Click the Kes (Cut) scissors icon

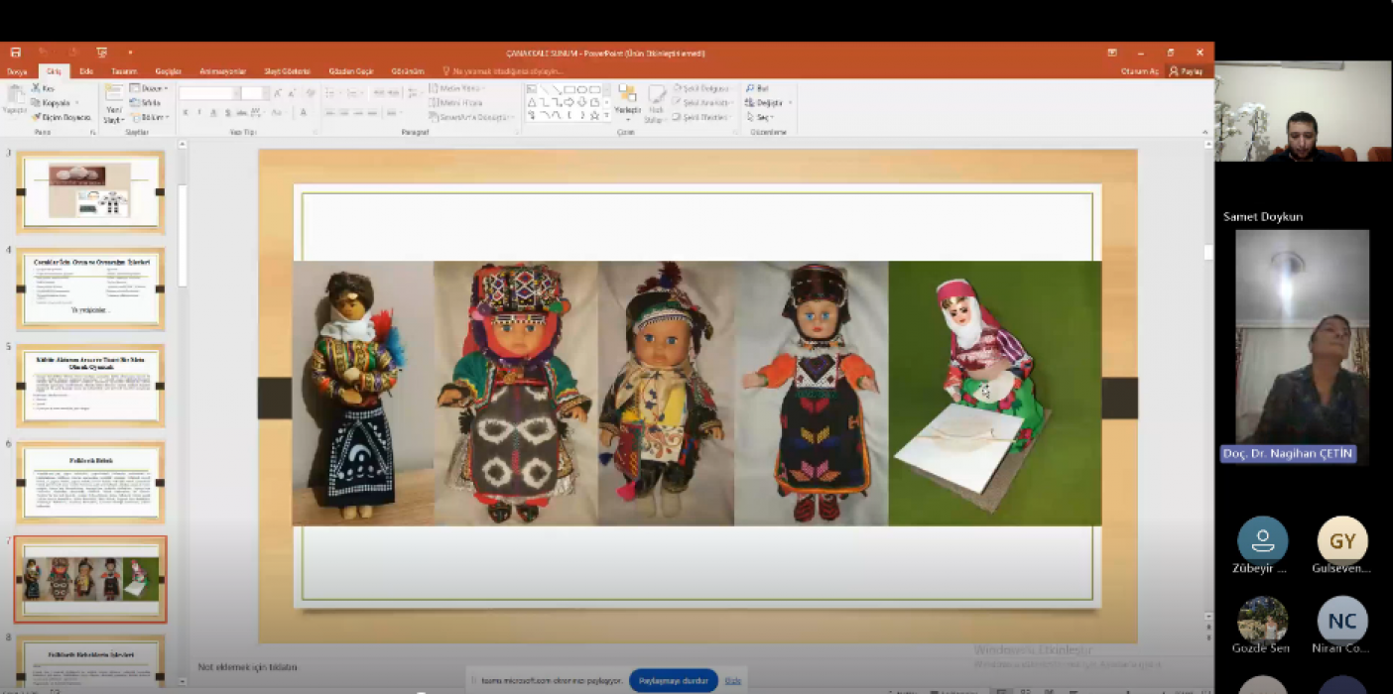[x=36, y=88]
